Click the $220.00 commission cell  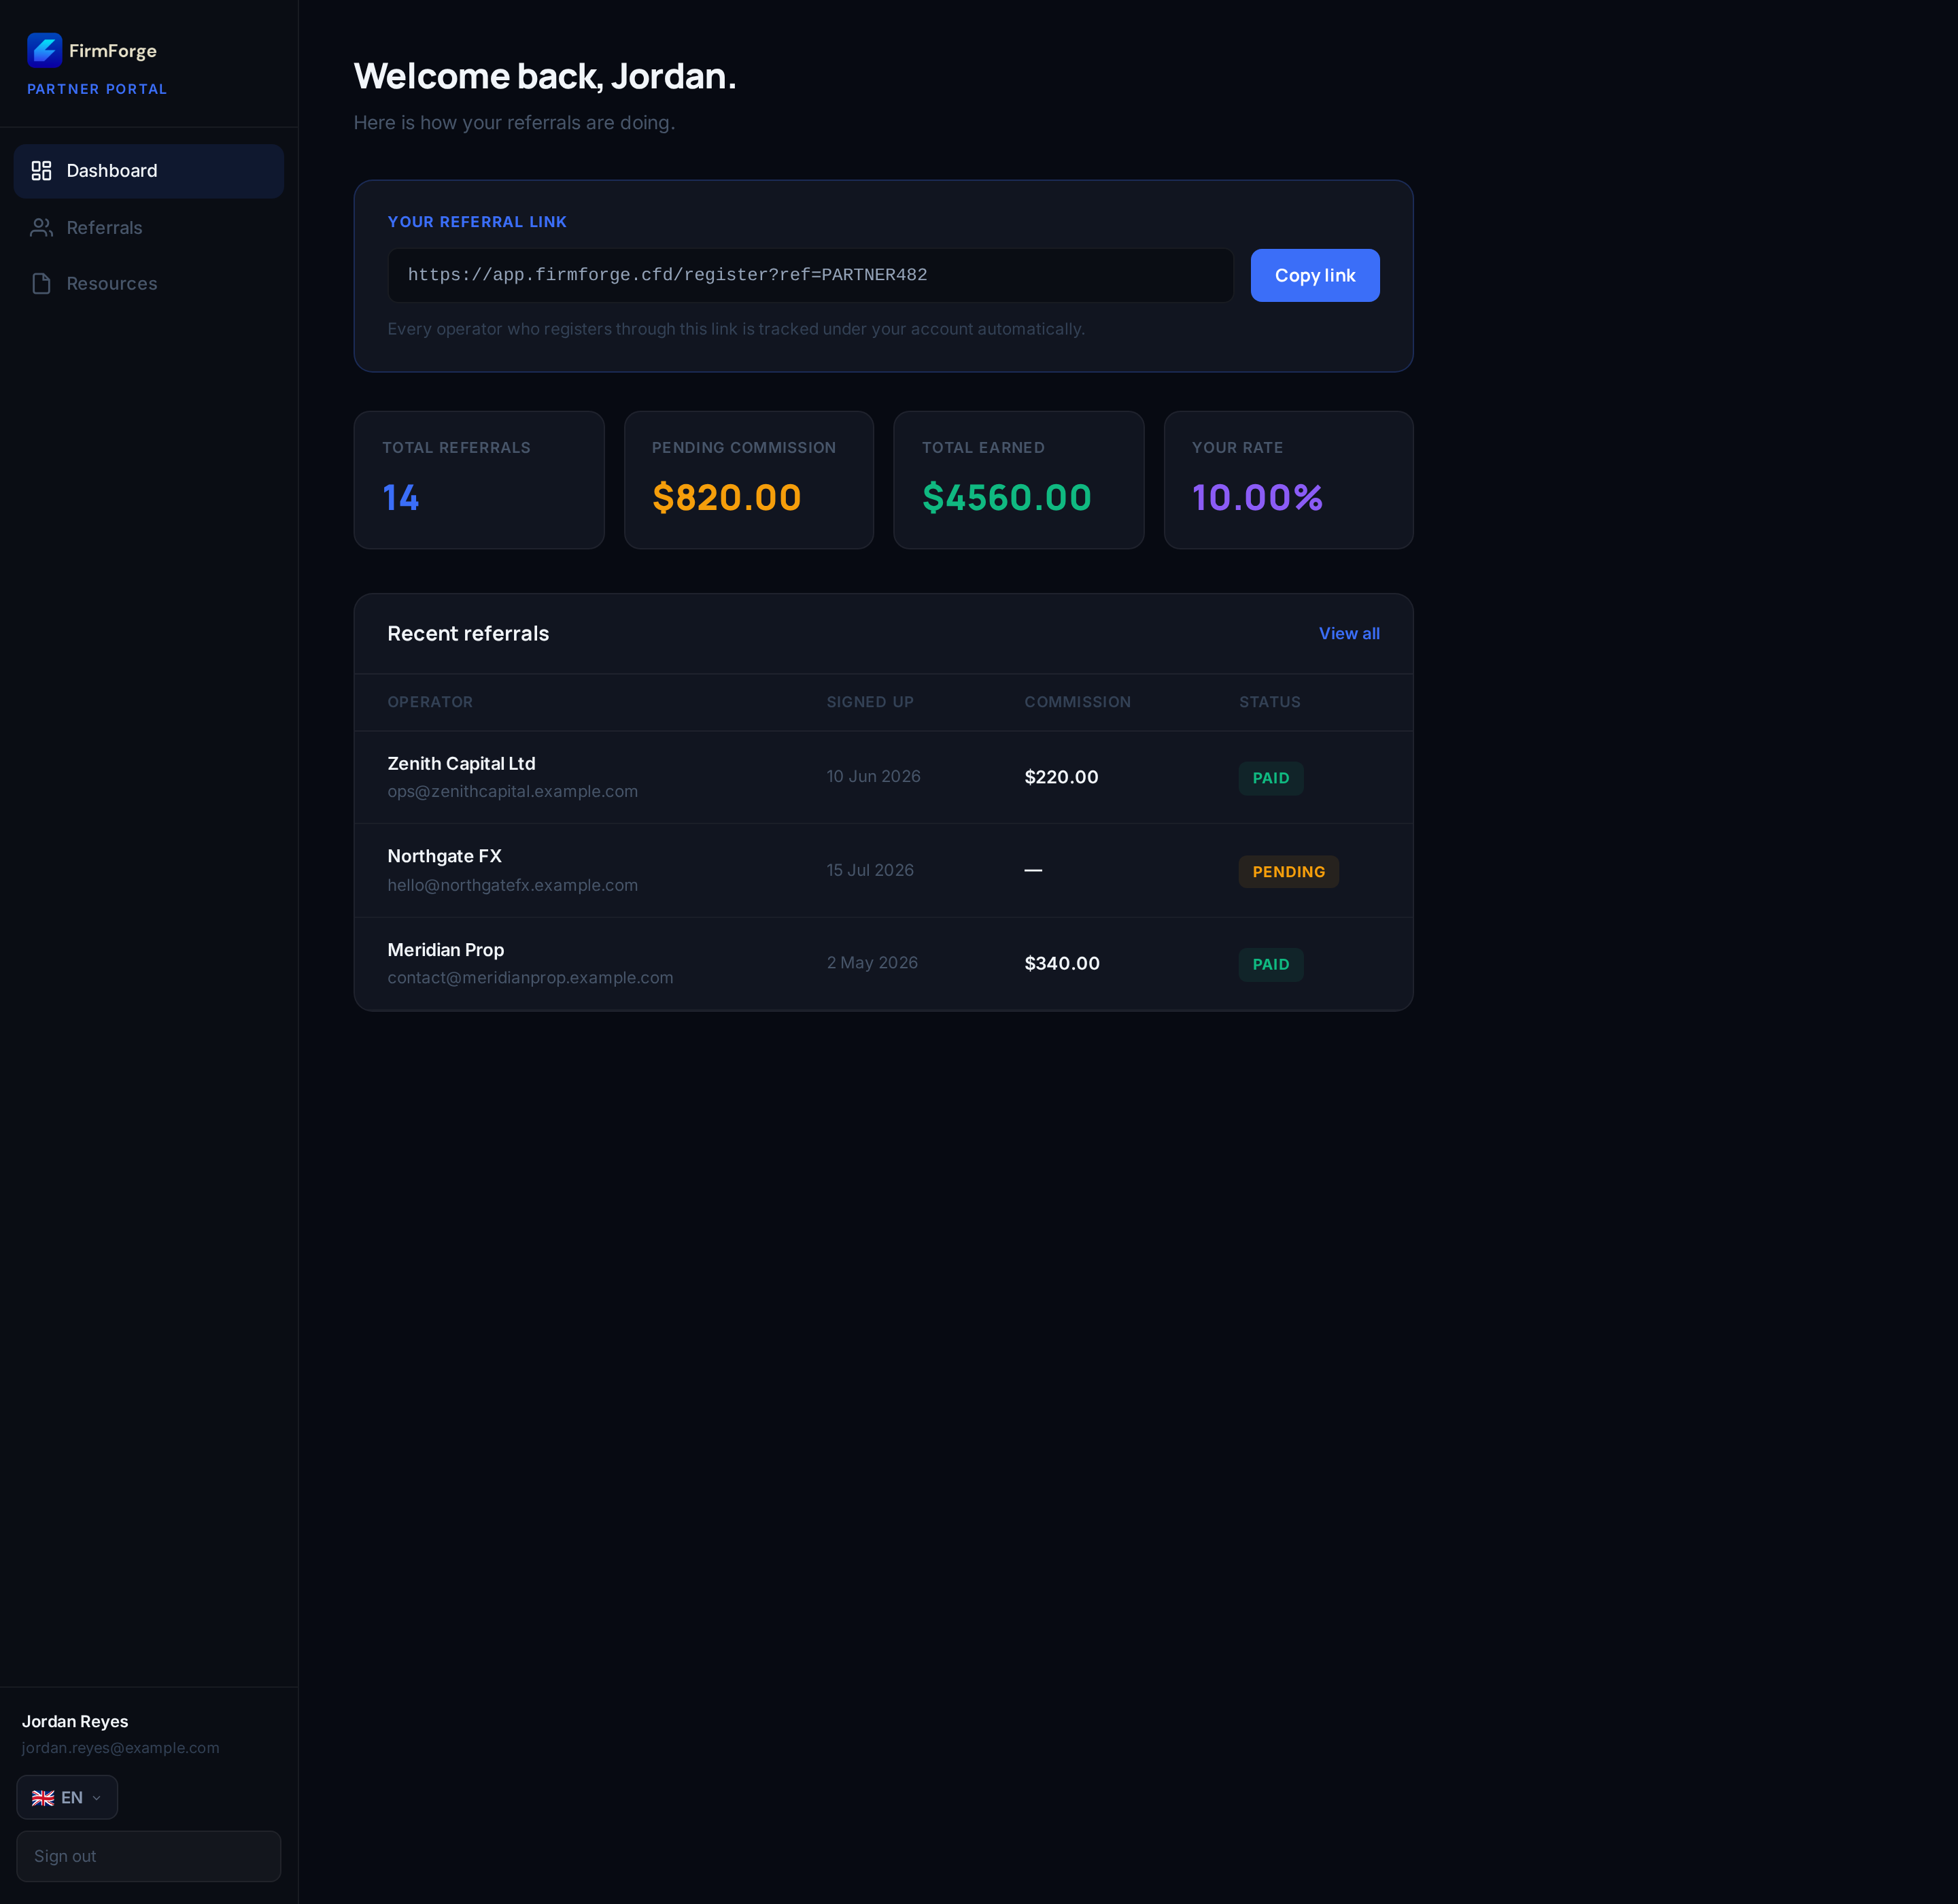pyautogui.click(x=1061, y=778)
